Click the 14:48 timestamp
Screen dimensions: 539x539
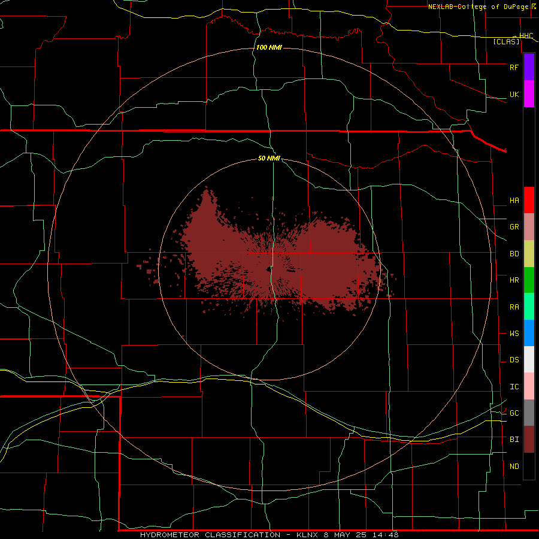(x=384, y=535)
